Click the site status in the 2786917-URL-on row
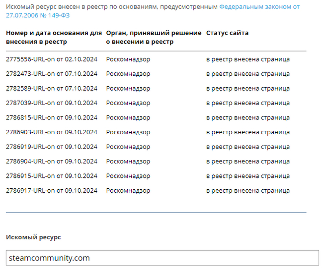Screen dimensions: 323x269 [247, 191]
